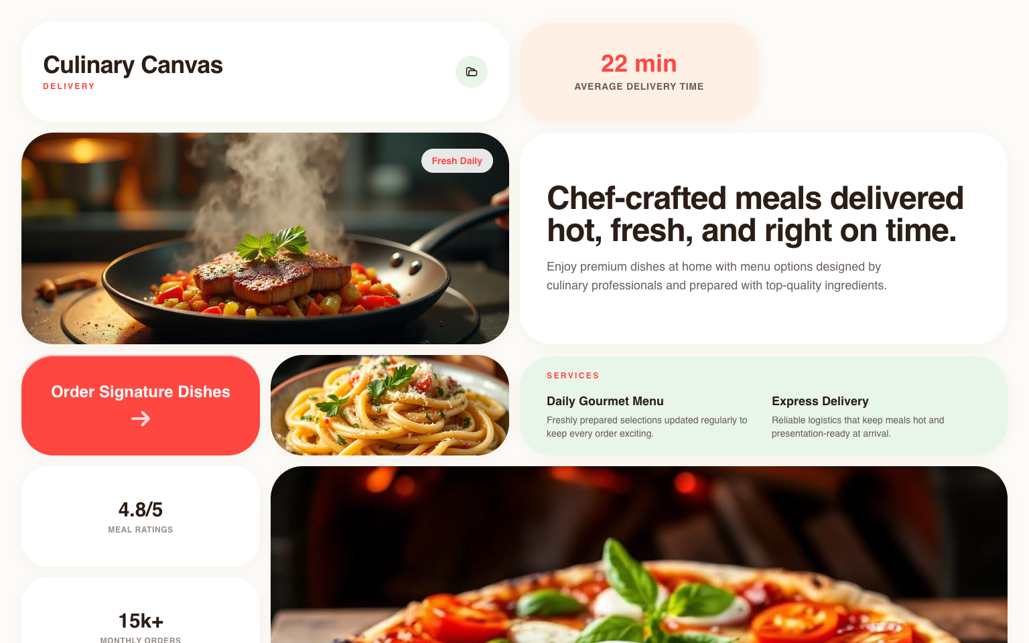Select the Express Delivery service heading
Screen dimensions: 1029x643
pos(820,401)
